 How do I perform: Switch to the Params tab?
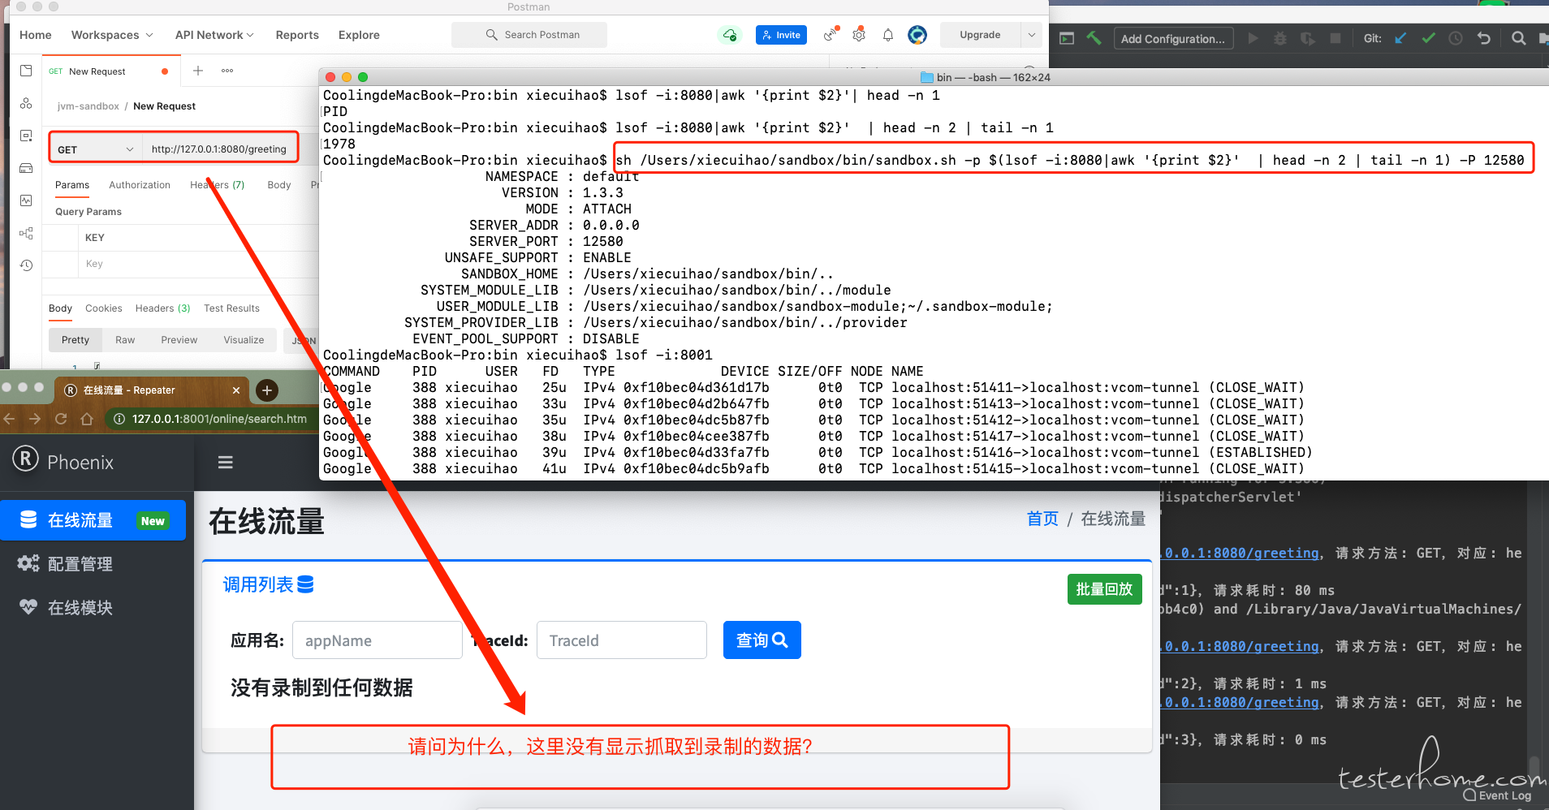click(x=72, y=185)
